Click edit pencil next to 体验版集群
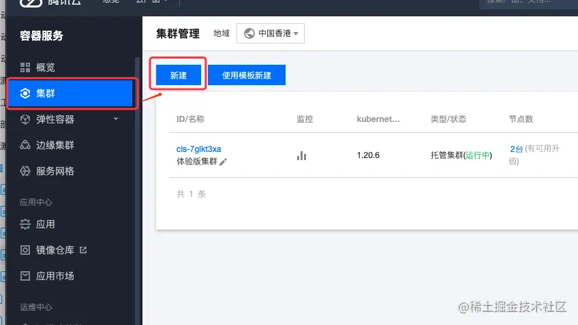The image size is (578, 325). click(x=224, y=161)
